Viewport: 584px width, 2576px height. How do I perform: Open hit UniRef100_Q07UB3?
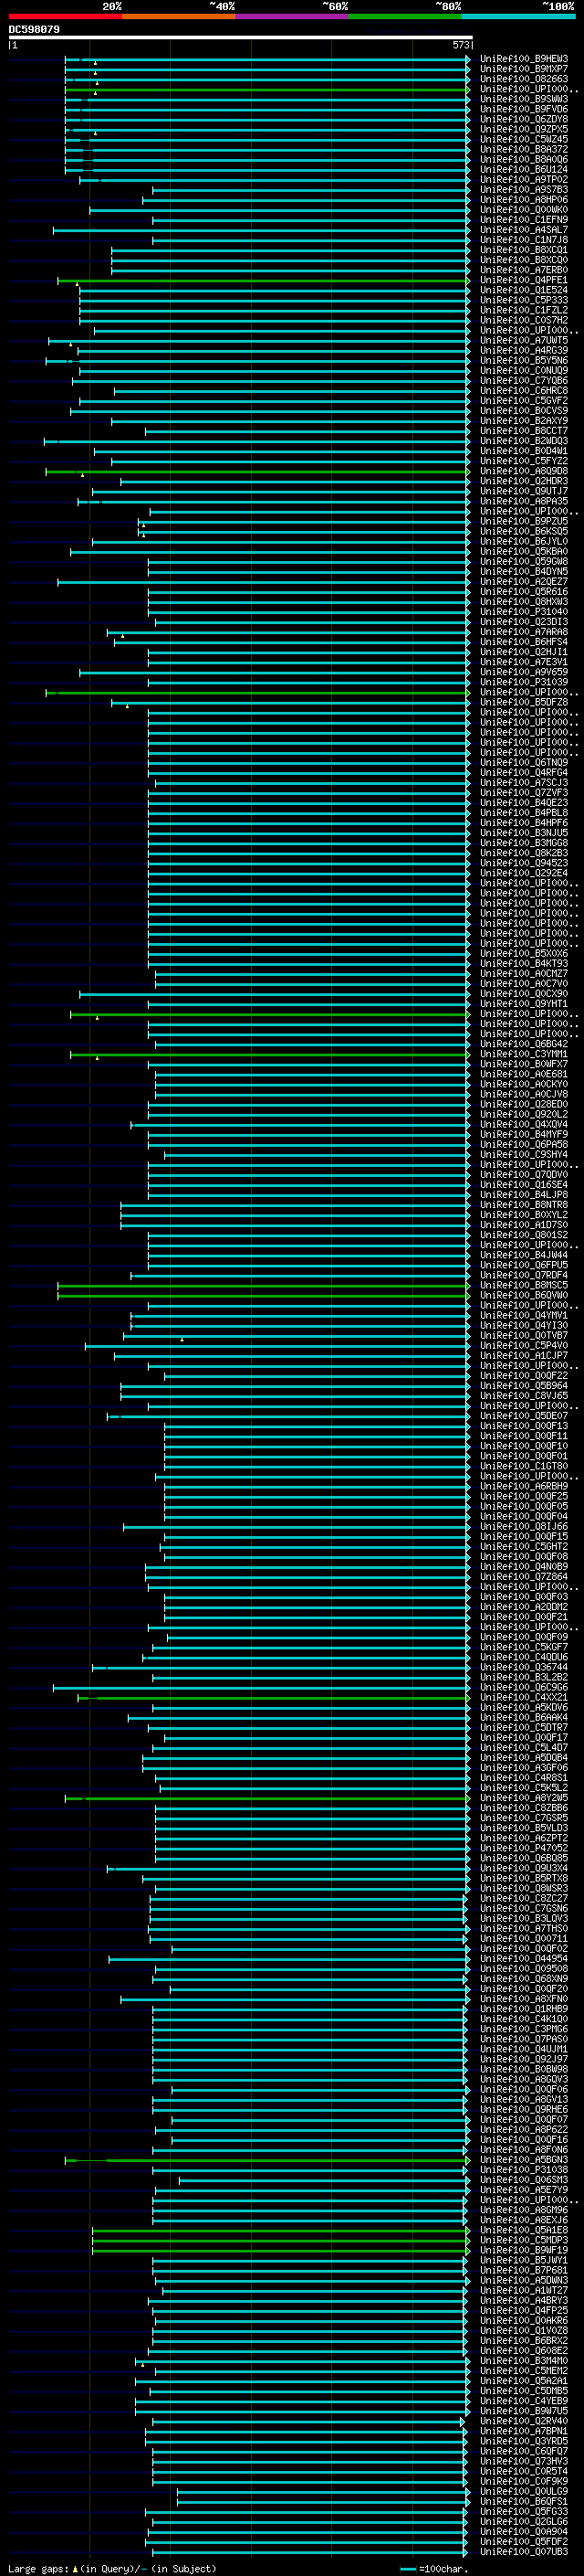click(524, 2551)
